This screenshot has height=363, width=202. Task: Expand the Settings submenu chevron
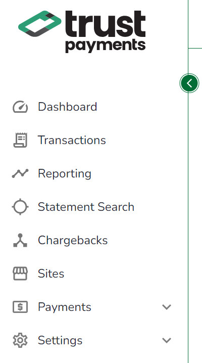167,340
